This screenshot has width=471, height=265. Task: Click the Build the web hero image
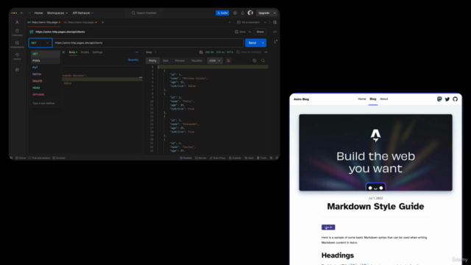click(x=375, y=152)
